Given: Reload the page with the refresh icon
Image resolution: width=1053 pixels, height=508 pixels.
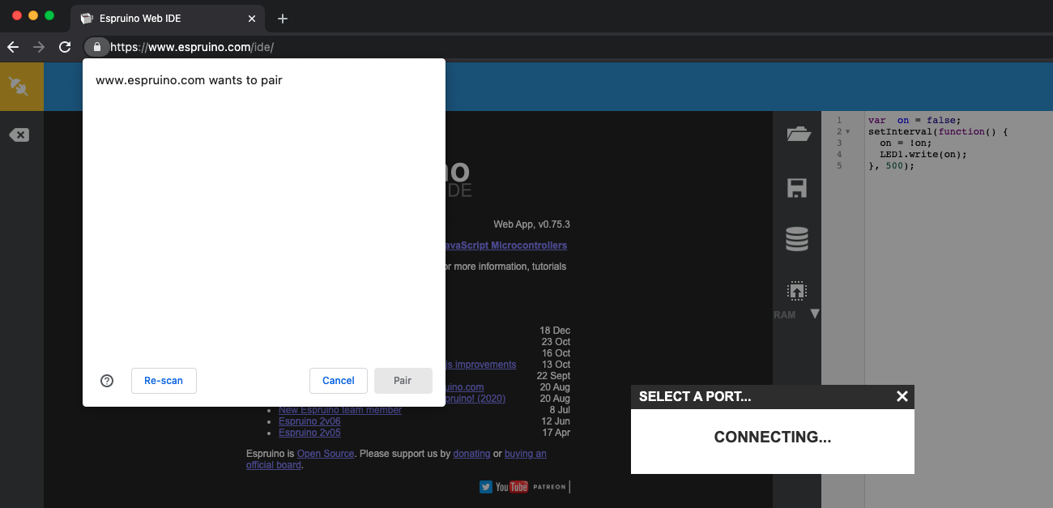Looking at the screenshot, I should tap(65, 47).
